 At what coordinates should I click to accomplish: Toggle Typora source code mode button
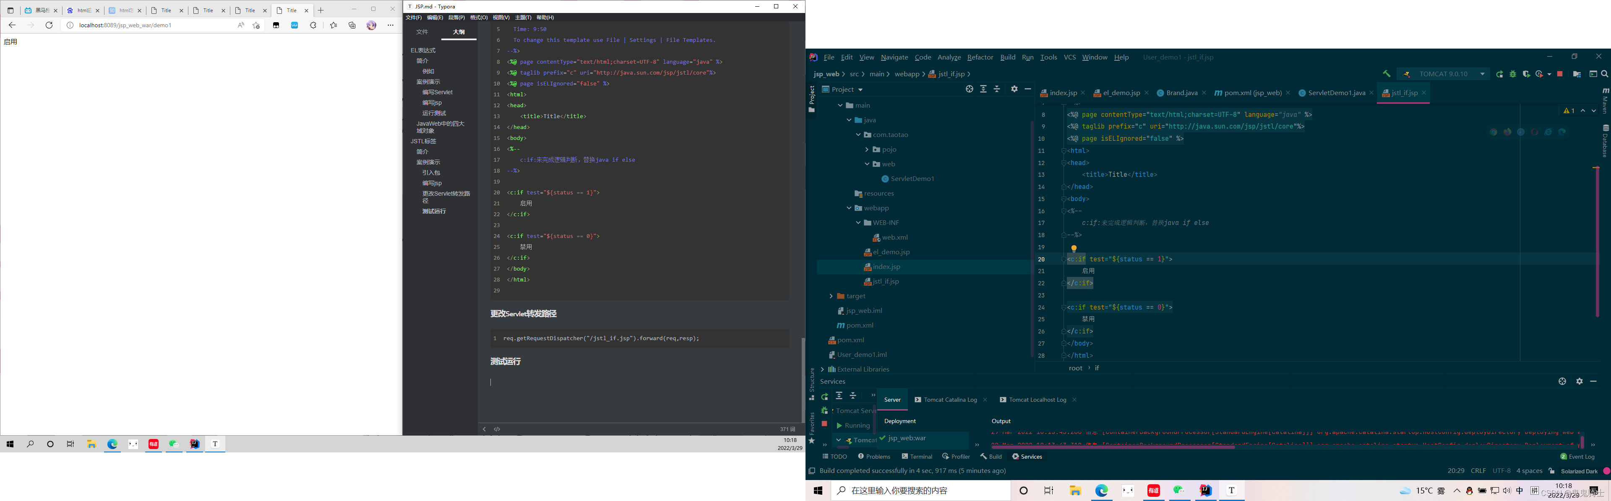pyautogui.click(x=497, y=429)
